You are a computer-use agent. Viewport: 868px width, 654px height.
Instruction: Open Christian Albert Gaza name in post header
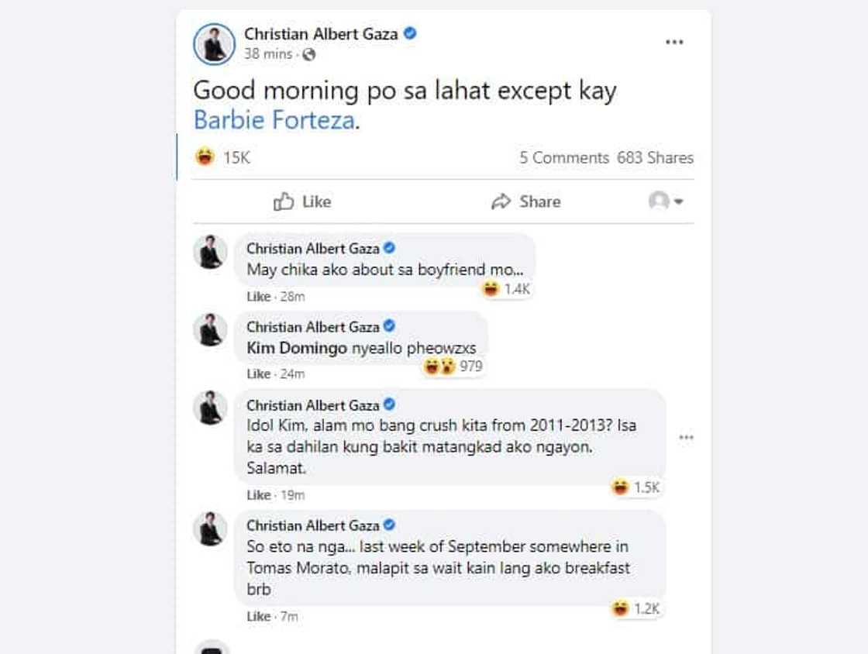(x=322, y=33)
